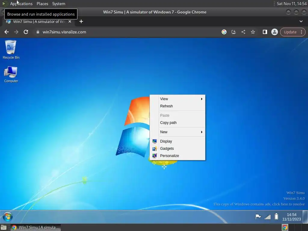Go forward in Chrome
Viewport: 308px width, 231px height.
point(16,32)
